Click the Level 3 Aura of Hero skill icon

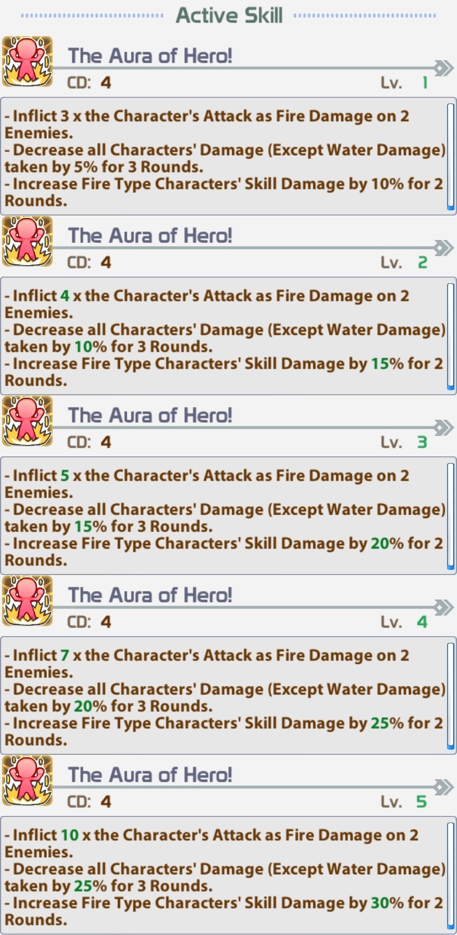click(x=28, y=421)
